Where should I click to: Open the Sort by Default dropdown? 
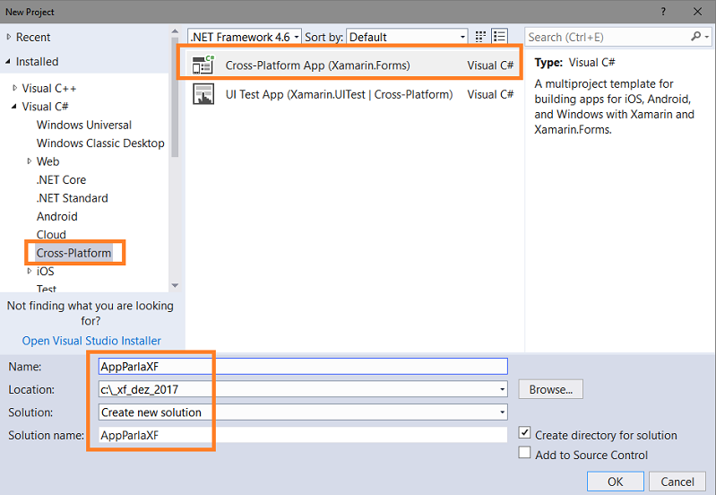coord(408,37)
